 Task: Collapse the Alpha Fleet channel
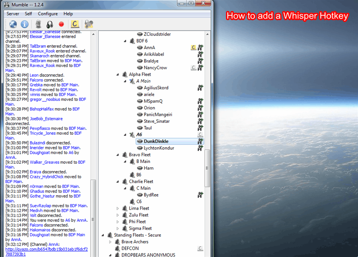(x=118, y=75)
